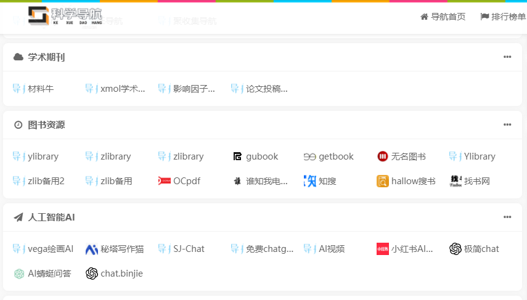
Task: Open the 秘塔写作猫 link text
Action: tap(122, 249)
